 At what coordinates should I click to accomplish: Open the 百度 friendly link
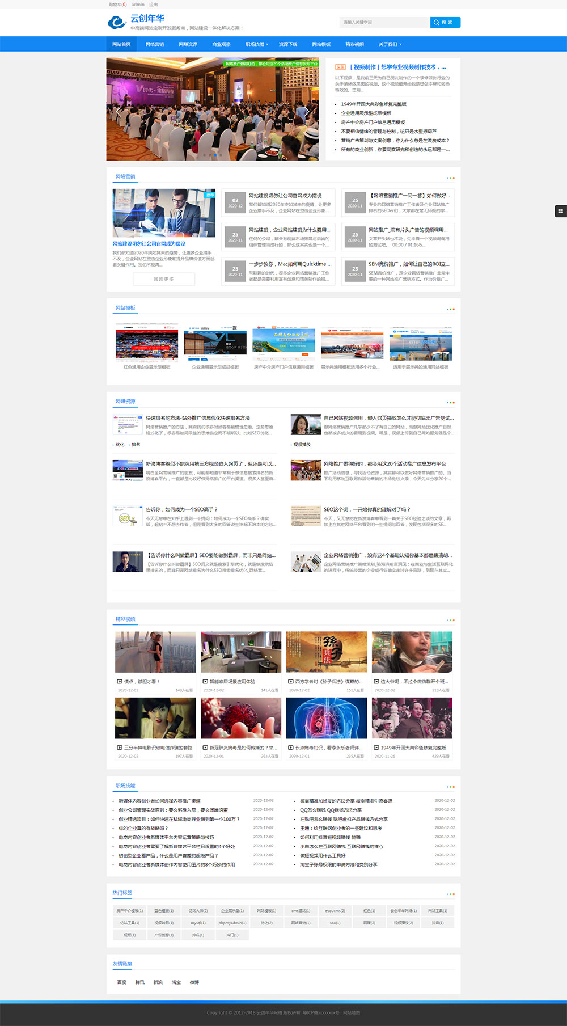[x=122, y=982]
